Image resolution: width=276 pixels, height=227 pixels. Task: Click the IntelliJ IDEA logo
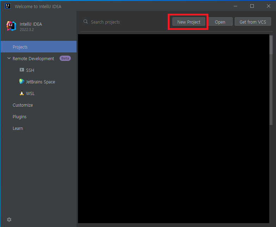click(11, 26)
